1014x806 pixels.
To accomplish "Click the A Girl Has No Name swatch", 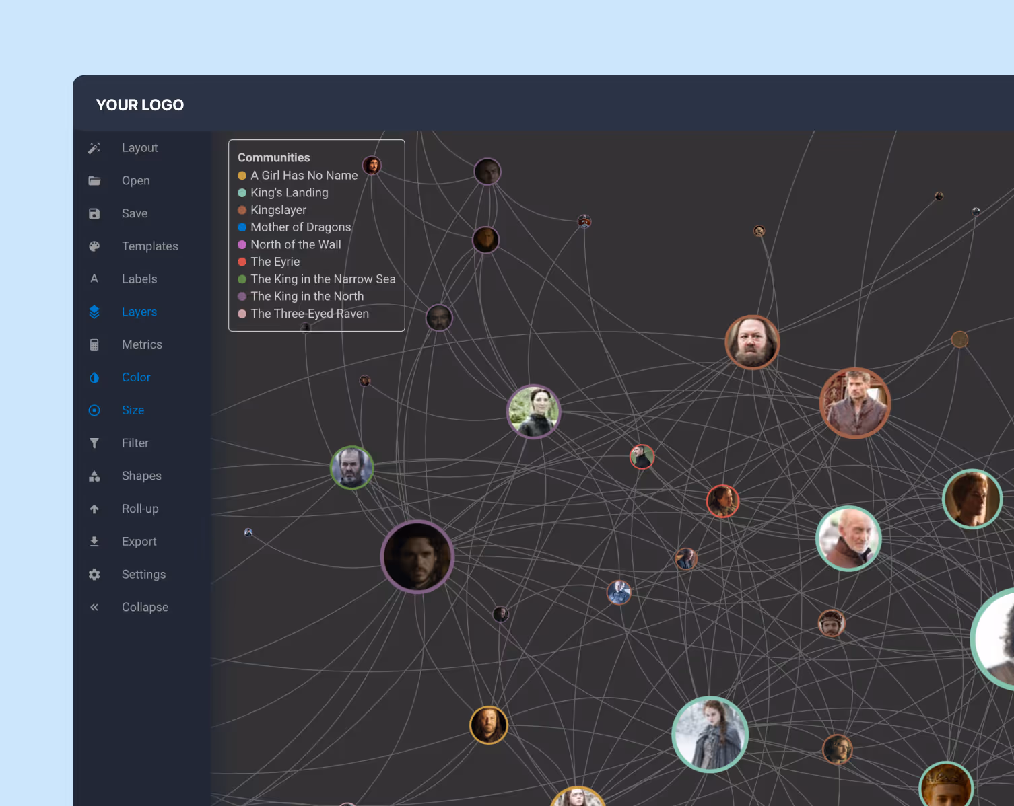I will (242, 176).
